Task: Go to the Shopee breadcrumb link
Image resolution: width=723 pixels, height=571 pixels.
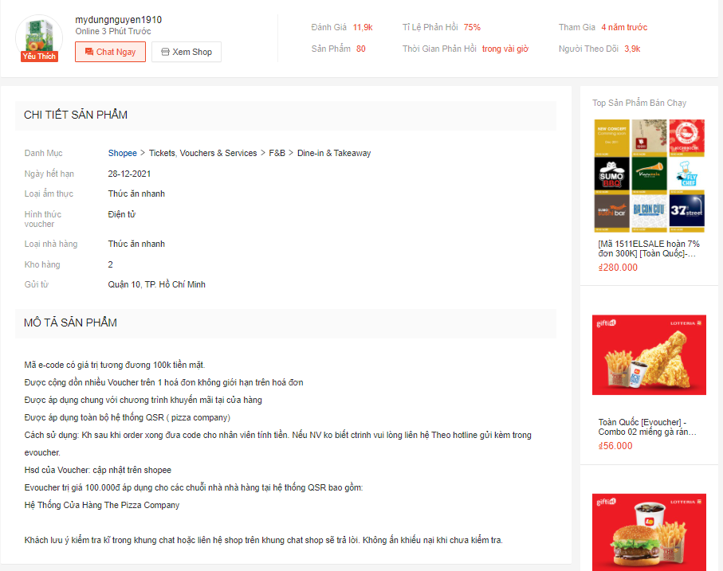Action: click(122, 153)
